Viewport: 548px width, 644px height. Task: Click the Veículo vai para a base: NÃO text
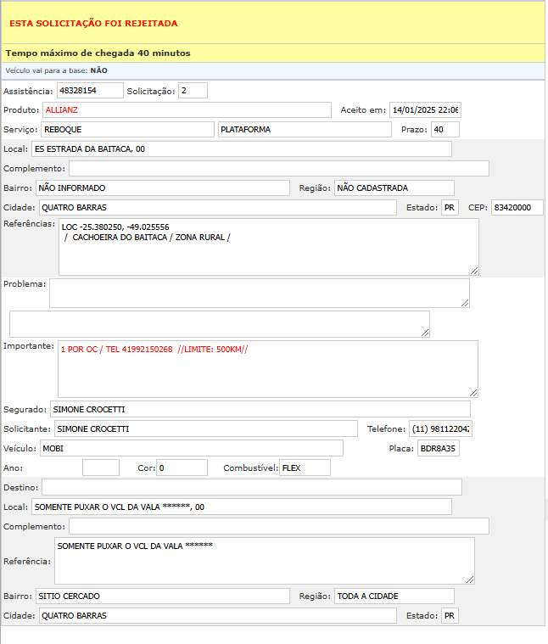(x=56, y=70)
